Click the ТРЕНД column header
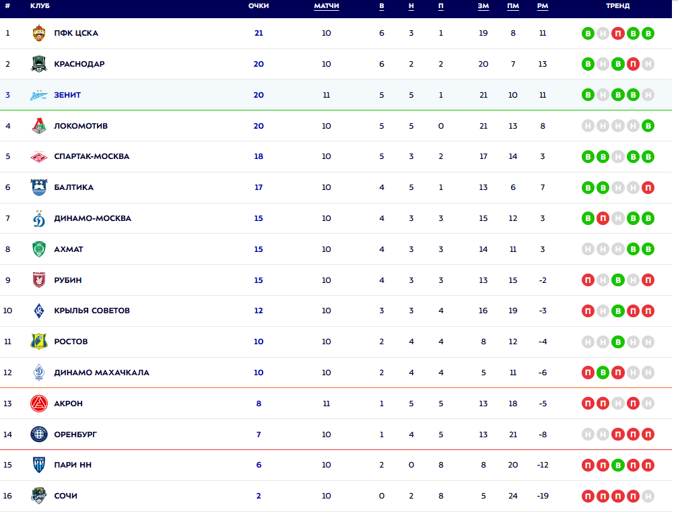This screenshot has height=512, width=678. 617,6
